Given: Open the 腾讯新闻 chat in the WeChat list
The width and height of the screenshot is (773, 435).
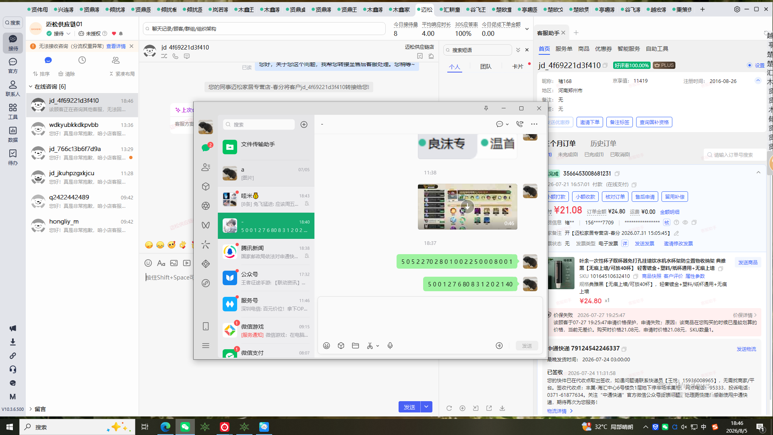Looking at the screenshot, I should (266, 252).
